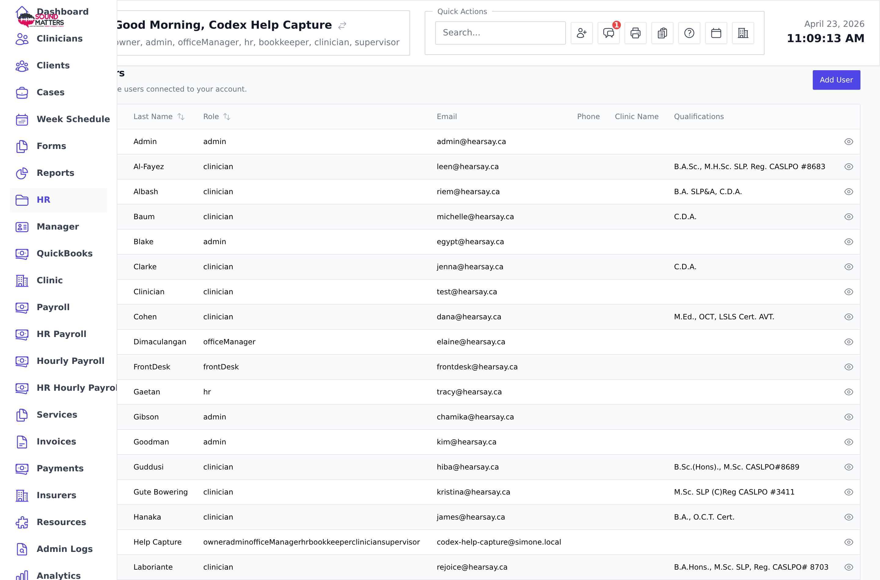Click the Week Schedule calendar icon
The height and width of the screenshot is (580, 880).
22,119
